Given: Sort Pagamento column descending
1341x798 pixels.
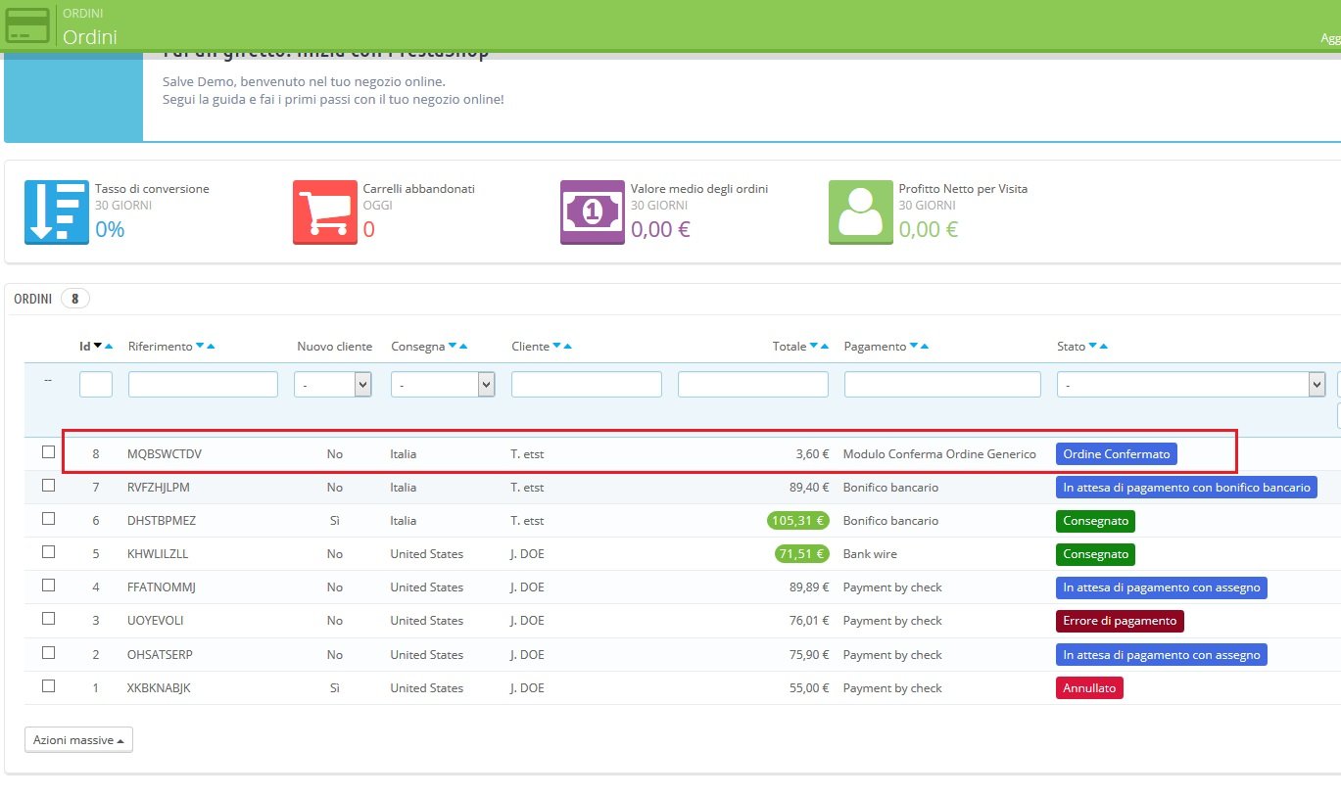Looking at the screenshot, I should 914,347.
